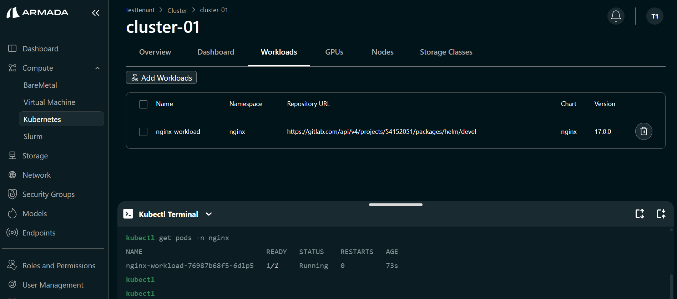
Task: Click the Security Groups shield icon
Action: (x=12, y=194)
